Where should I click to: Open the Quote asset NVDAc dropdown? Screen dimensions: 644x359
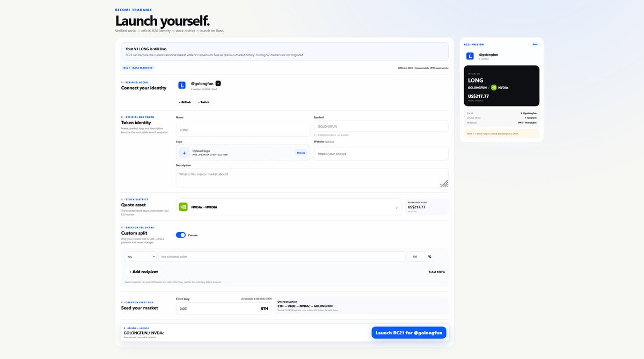click(289, 207)
